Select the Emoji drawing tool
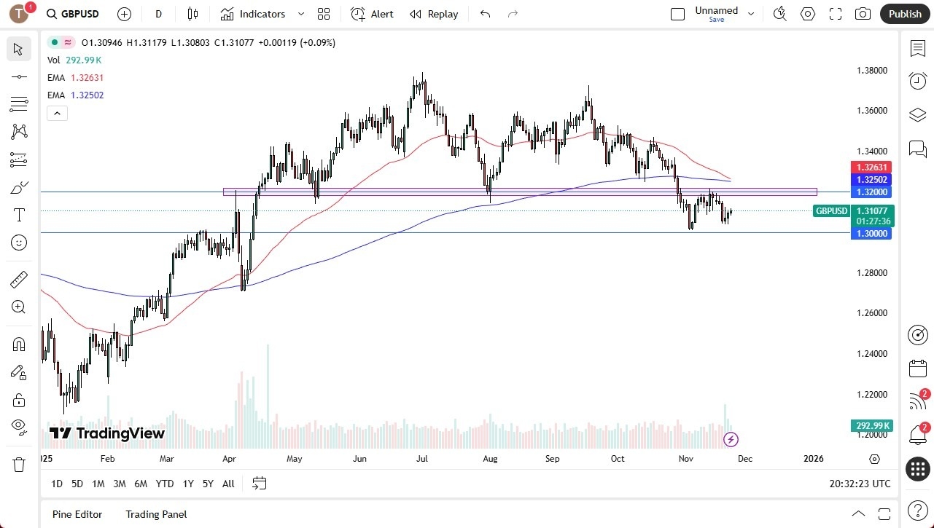 [x=19, y=243]
